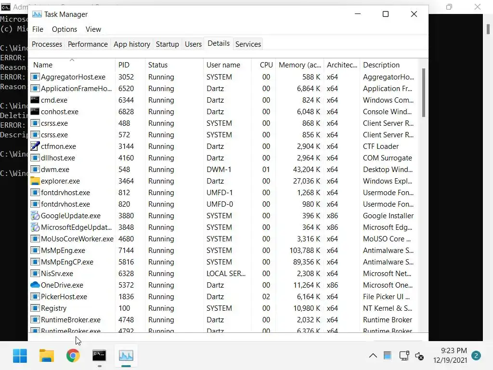The width and height of the screenshot is (493, 370).
Task: Click the cmd.exe process icon
Action: tap(35, 100)
